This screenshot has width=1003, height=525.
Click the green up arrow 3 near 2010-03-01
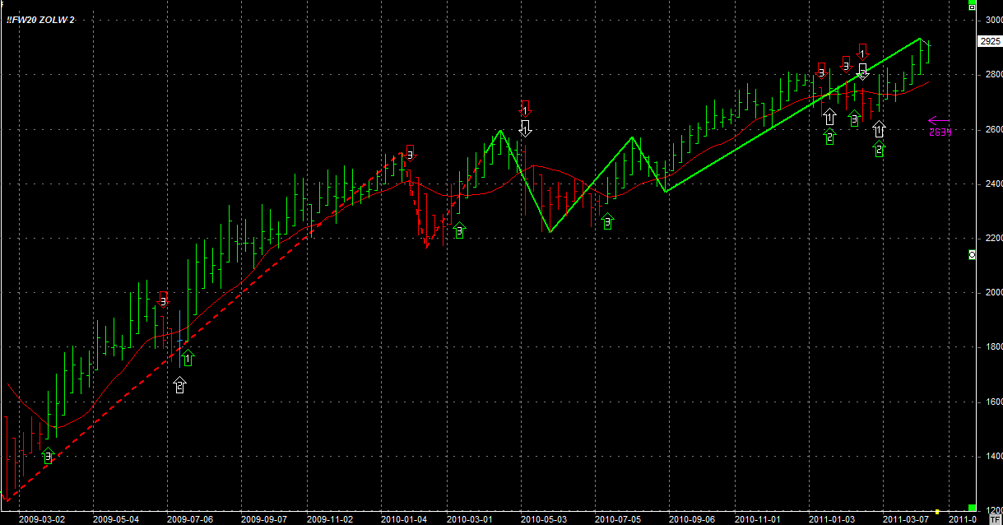click(x=459, y=230)
